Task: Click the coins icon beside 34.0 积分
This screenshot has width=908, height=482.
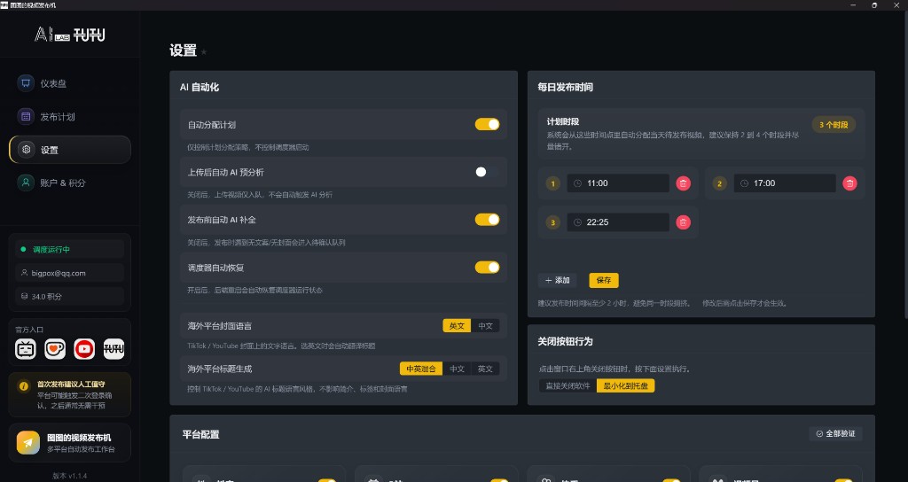Action: [x=24, y=296]
